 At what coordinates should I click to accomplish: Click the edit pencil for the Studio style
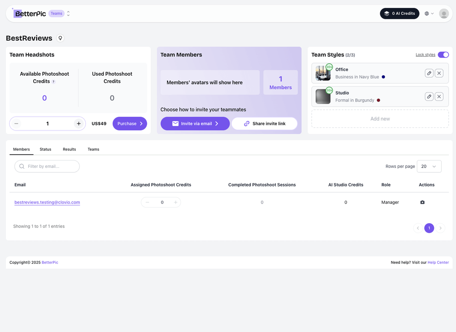(429, 96)
